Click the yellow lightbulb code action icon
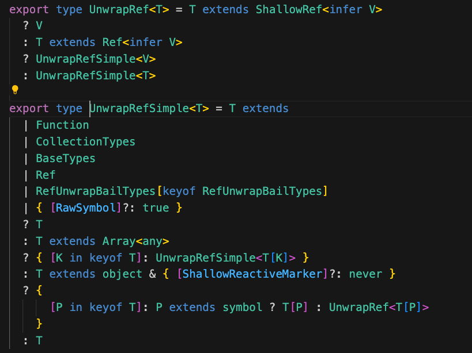The width and height of the screenshot is (472, 353). coord(15,90)
